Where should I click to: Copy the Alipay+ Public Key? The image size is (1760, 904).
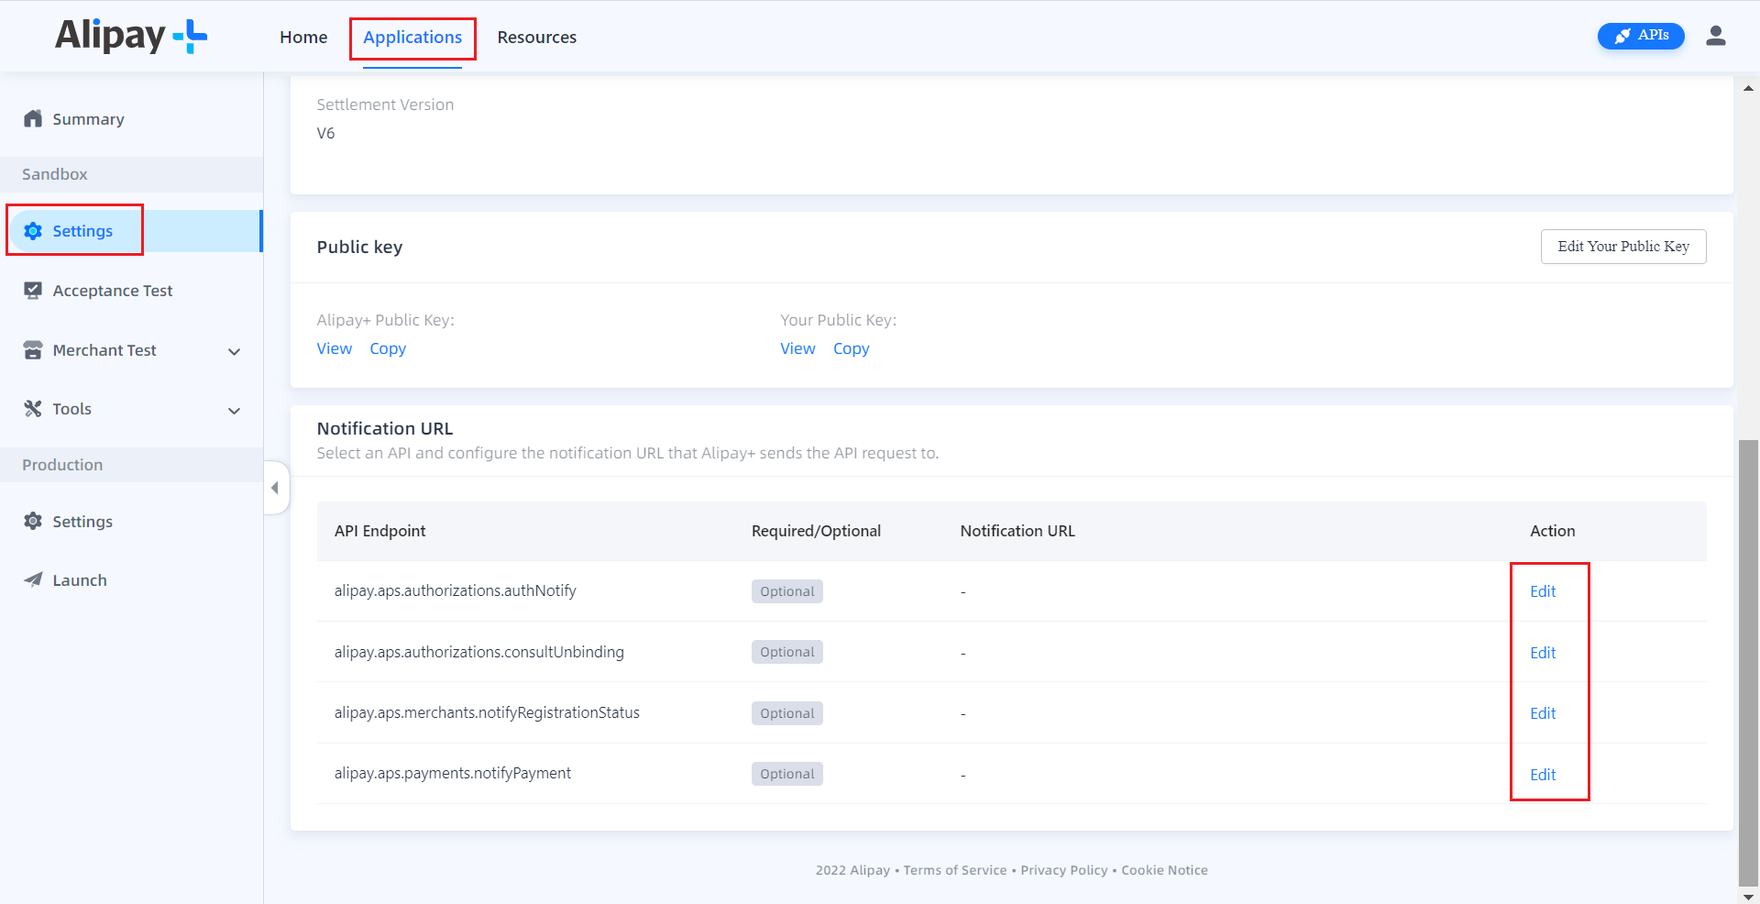[x=388, y=348]
